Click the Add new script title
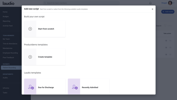This screenshot has height=100, width=177. 31,9
